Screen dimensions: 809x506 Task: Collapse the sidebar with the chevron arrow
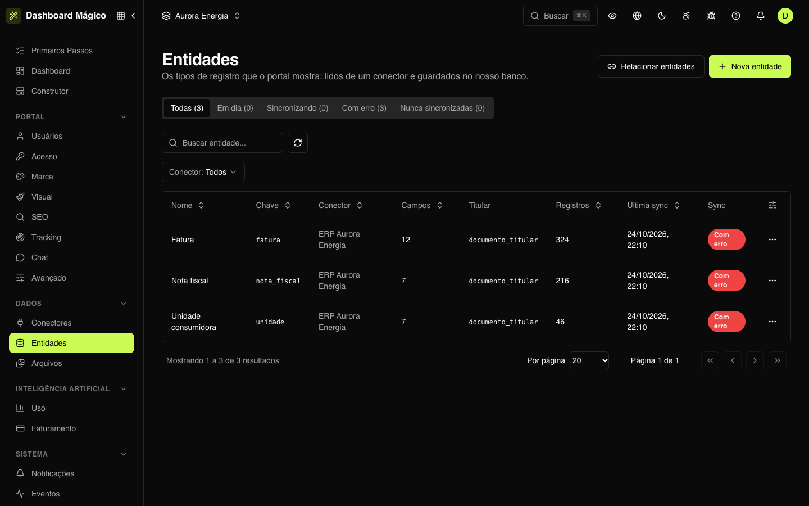tap(133, 16)
